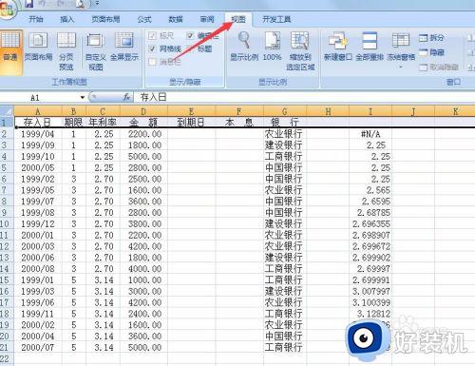Click cell 农业银行 in row 2
475x366 pixels.
coord(285,134)
